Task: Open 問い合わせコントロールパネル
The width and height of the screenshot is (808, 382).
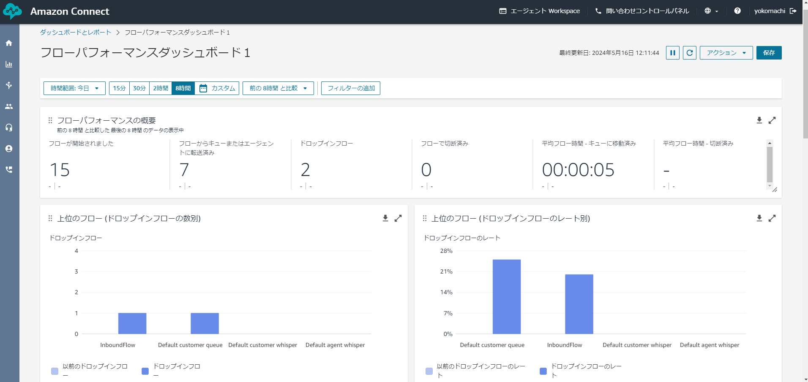Action: click(642, 11)
